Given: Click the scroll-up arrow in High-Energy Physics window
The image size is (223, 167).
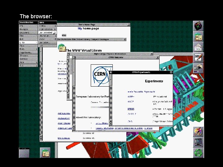Looking at the screenshot, I should point(68,94).
